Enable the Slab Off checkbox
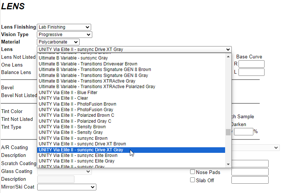Screen dimensions: 285x193 193,180
